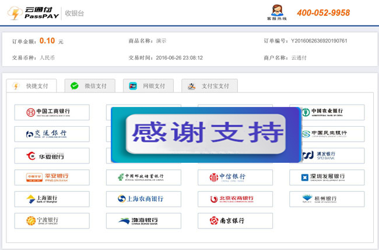Click the PassPAY 云通付 logo
Viewport: 379px width, 250px height.
(x=33, y=13)
